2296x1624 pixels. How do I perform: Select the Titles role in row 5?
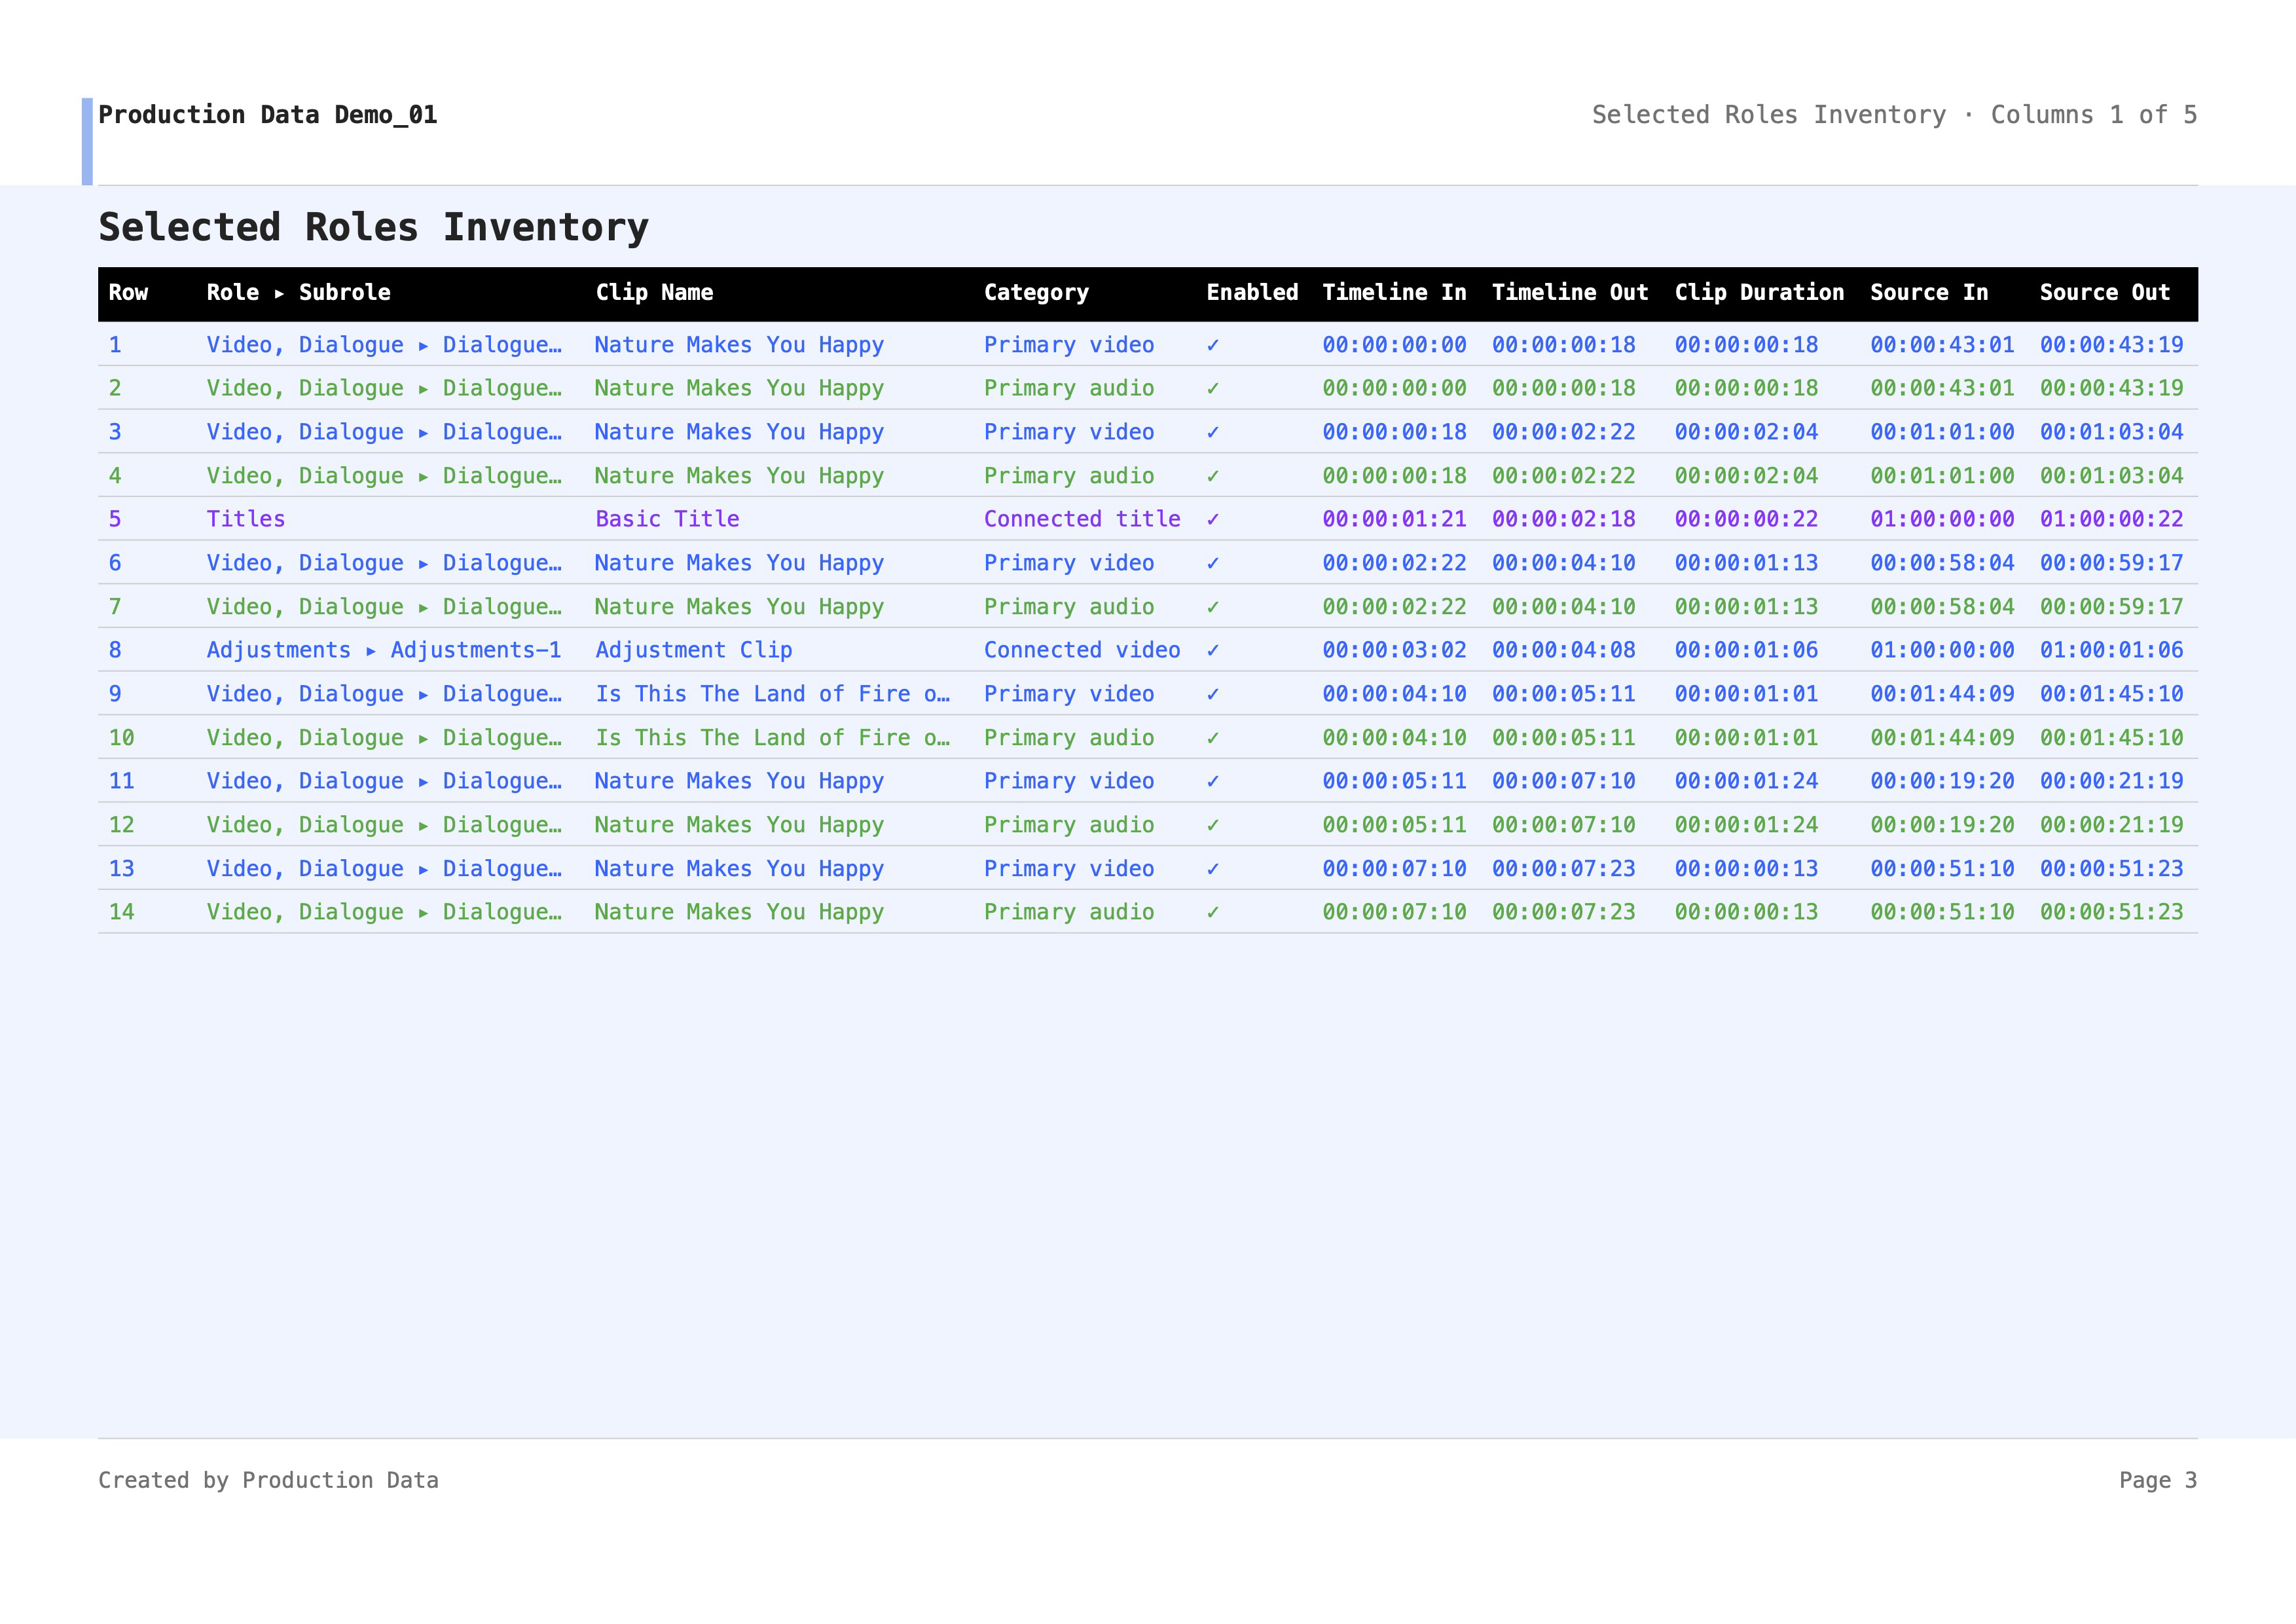click(246, 519)
